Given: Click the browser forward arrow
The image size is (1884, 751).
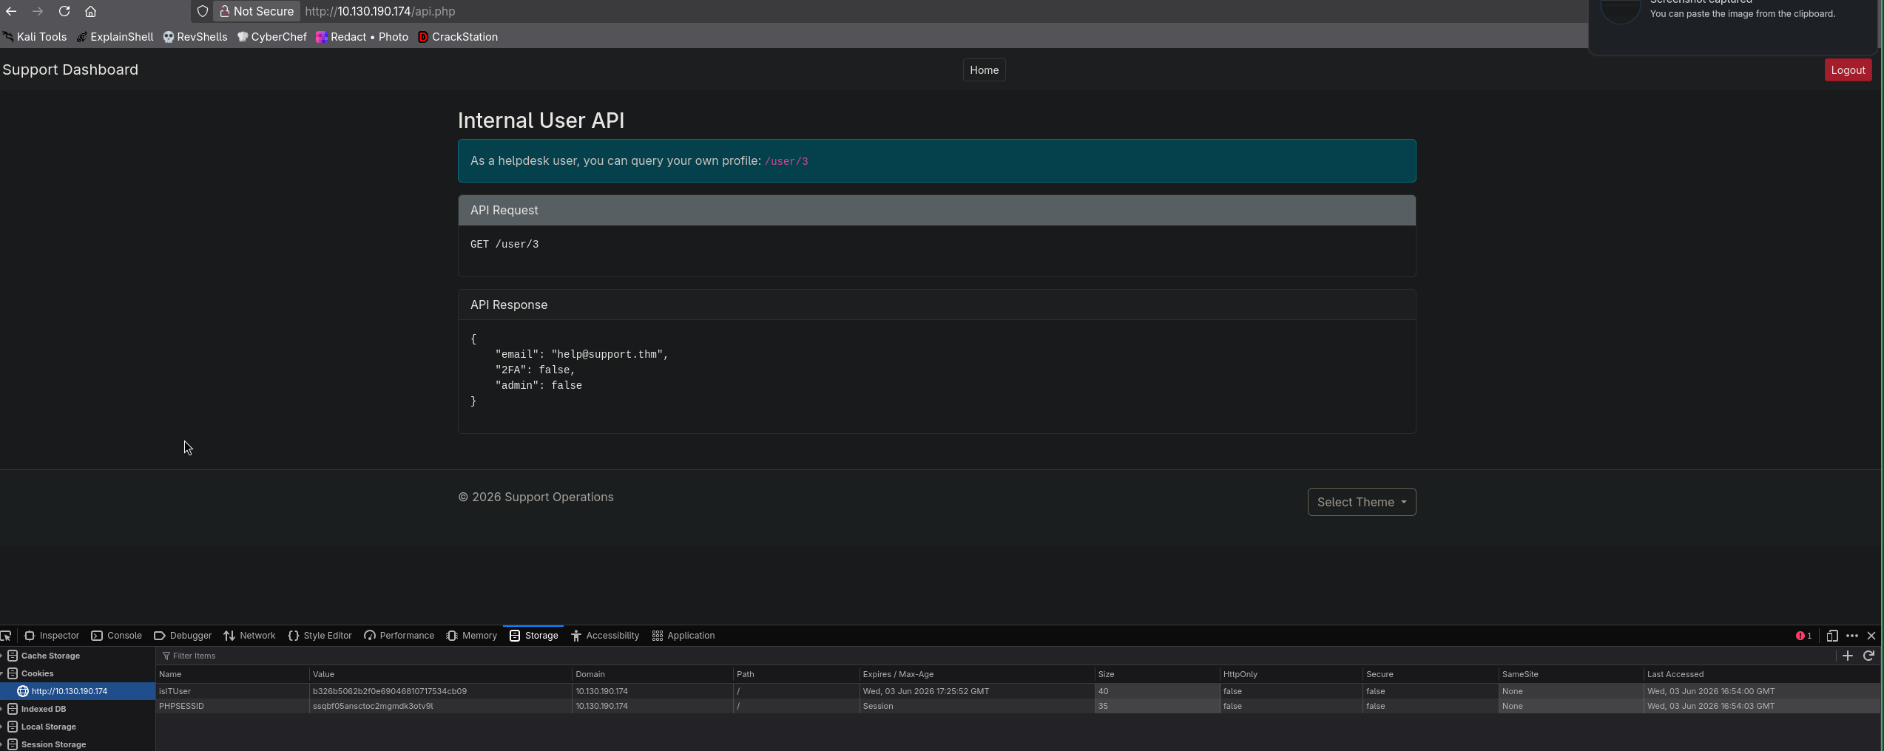Looking at the screenshot, I should 38,11.
